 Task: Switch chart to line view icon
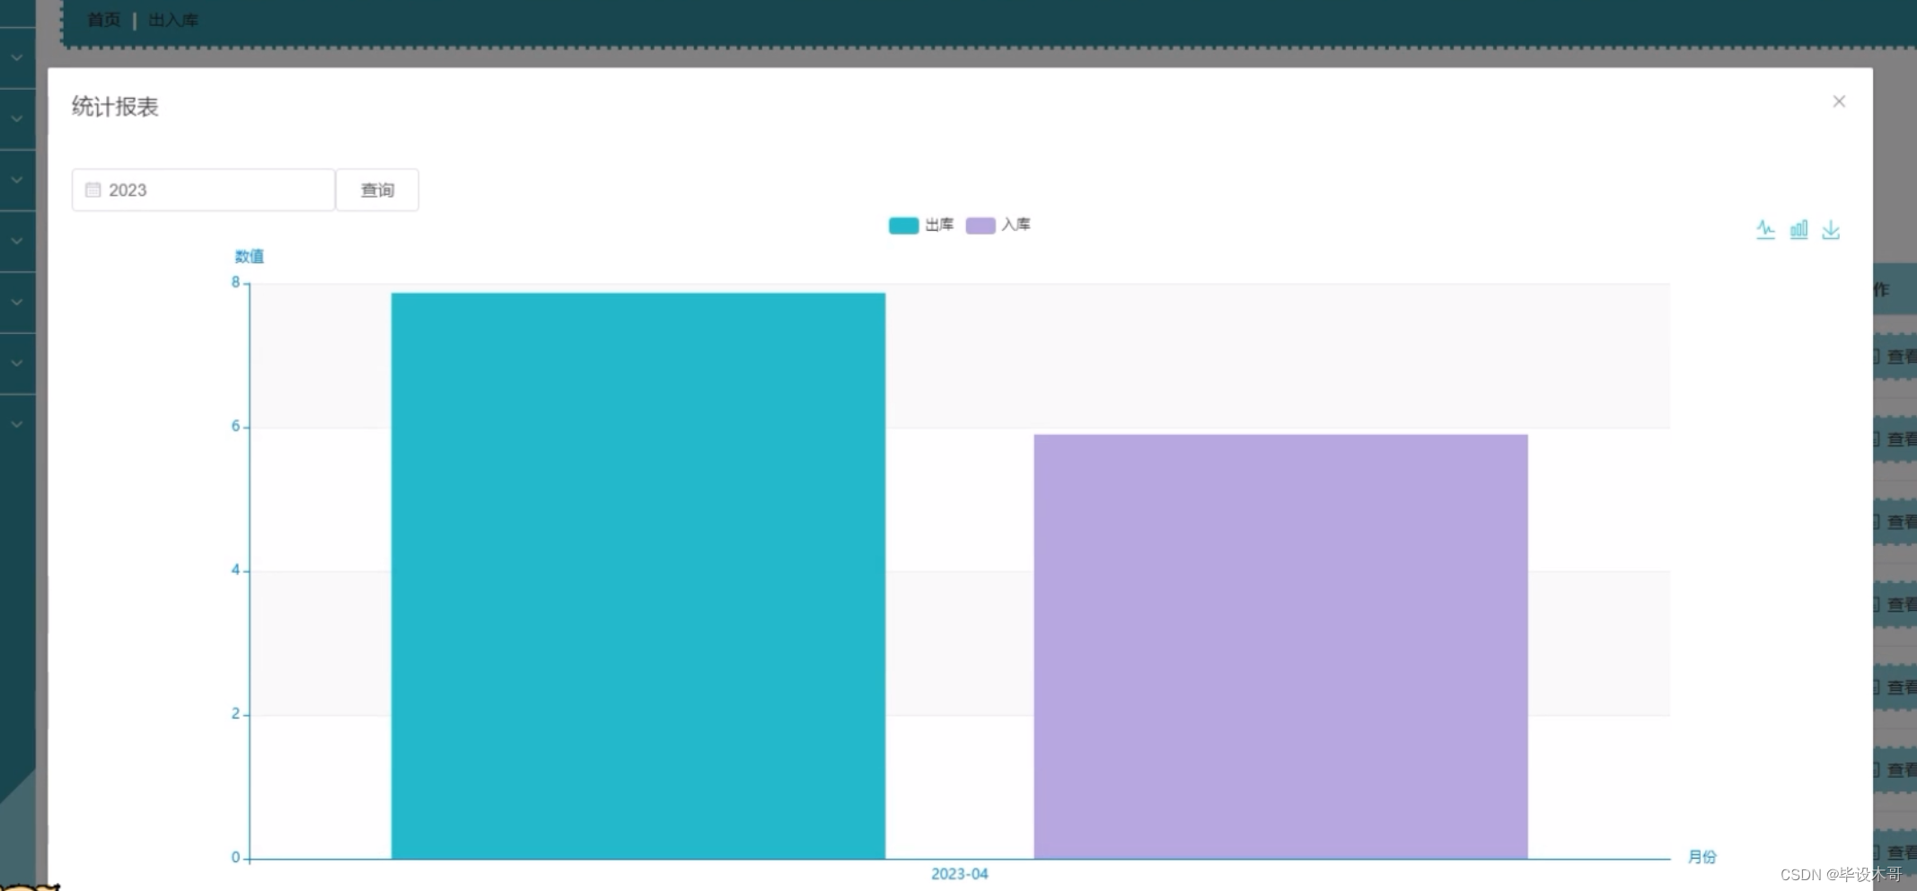pyautogui.click(x=1765, y=230)
